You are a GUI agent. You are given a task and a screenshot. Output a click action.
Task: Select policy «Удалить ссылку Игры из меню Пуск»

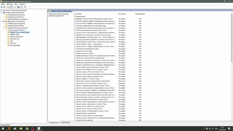pyautogui.click(x=90, y=76)
